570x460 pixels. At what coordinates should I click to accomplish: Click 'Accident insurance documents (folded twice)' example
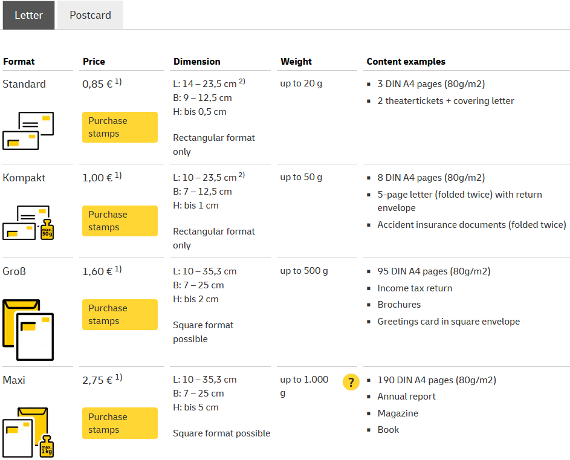point(471,225)
